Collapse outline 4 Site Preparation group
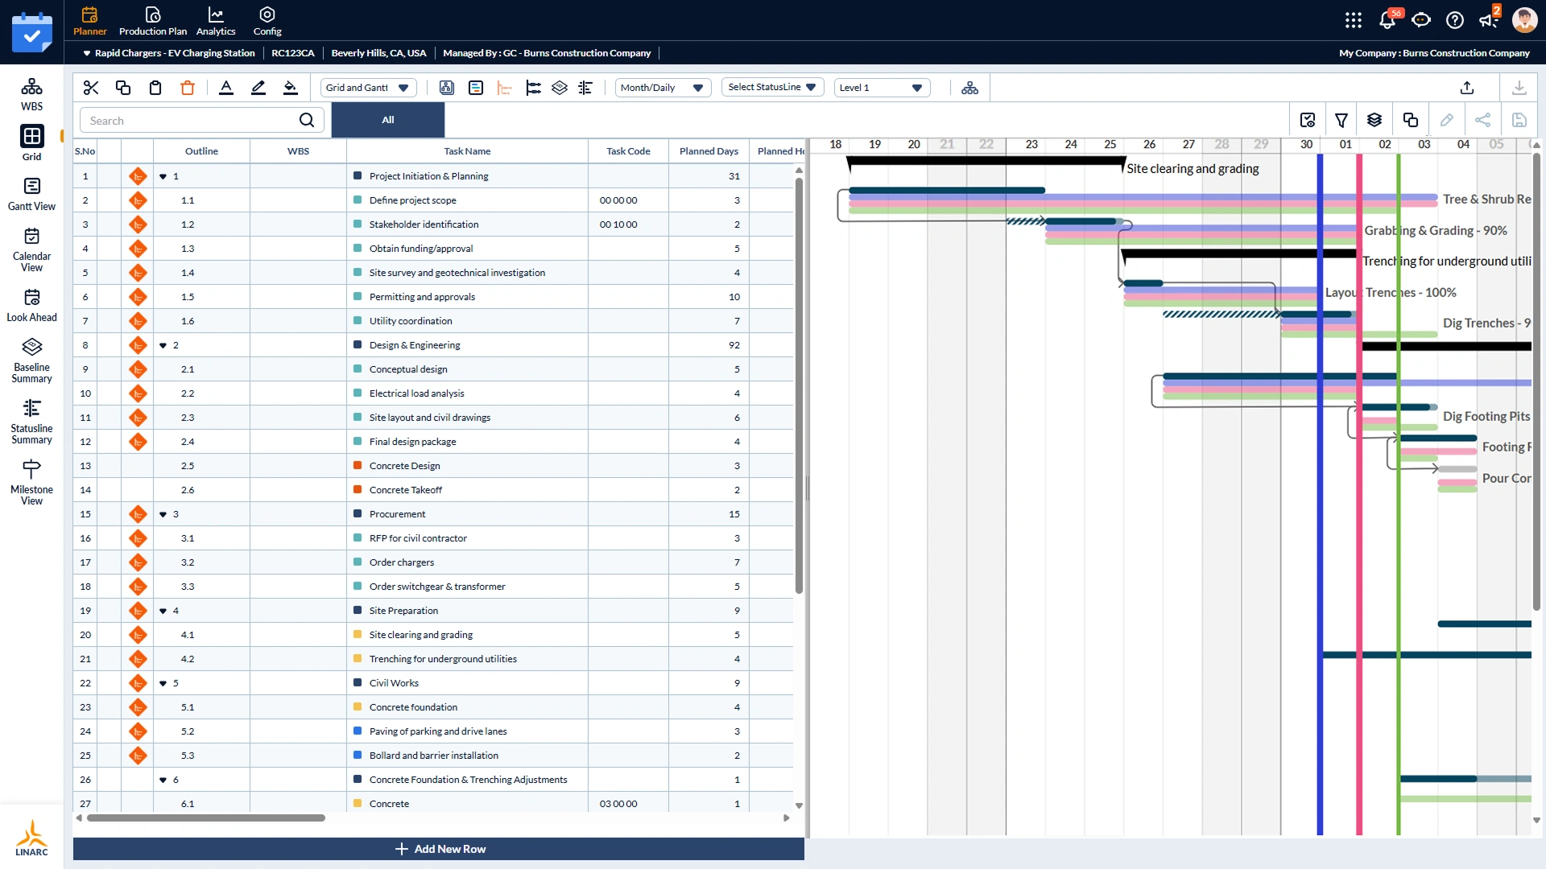The image size is (1546, 869). 163,611
